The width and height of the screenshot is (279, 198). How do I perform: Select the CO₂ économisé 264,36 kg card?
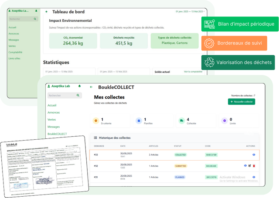tap(73, 40)
